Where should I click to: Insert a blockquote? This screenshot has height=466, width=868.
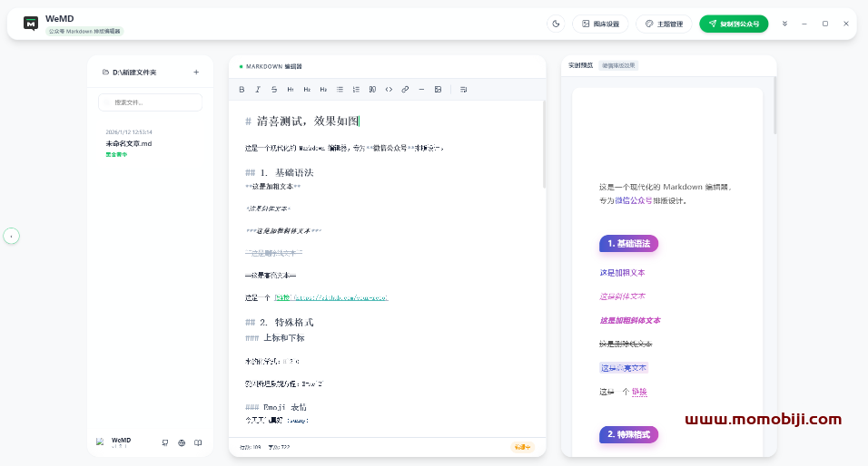(372, 89)
